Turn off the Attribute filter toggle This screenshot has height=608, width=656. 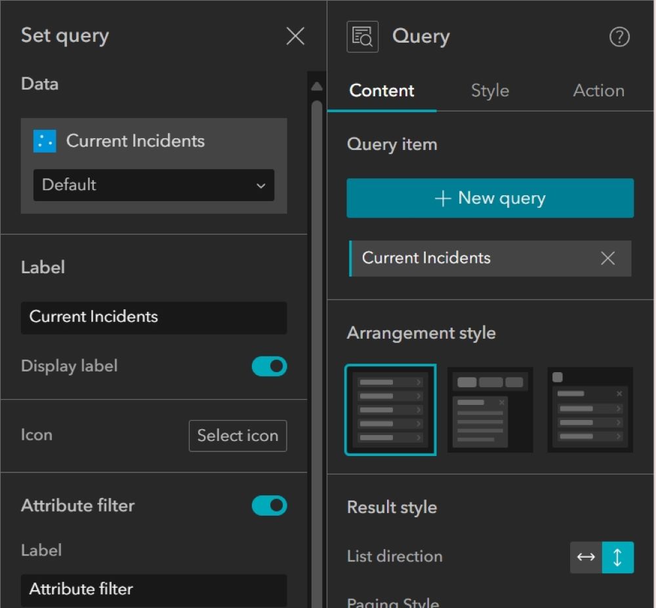[x=269, y=505]
